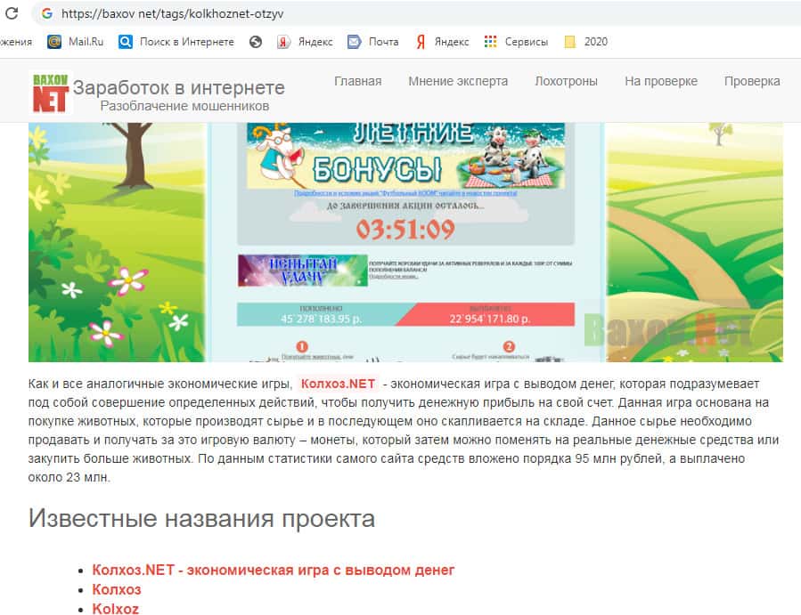
Task: Click the Колхоз game screenshot image
Action: (405, 242)
